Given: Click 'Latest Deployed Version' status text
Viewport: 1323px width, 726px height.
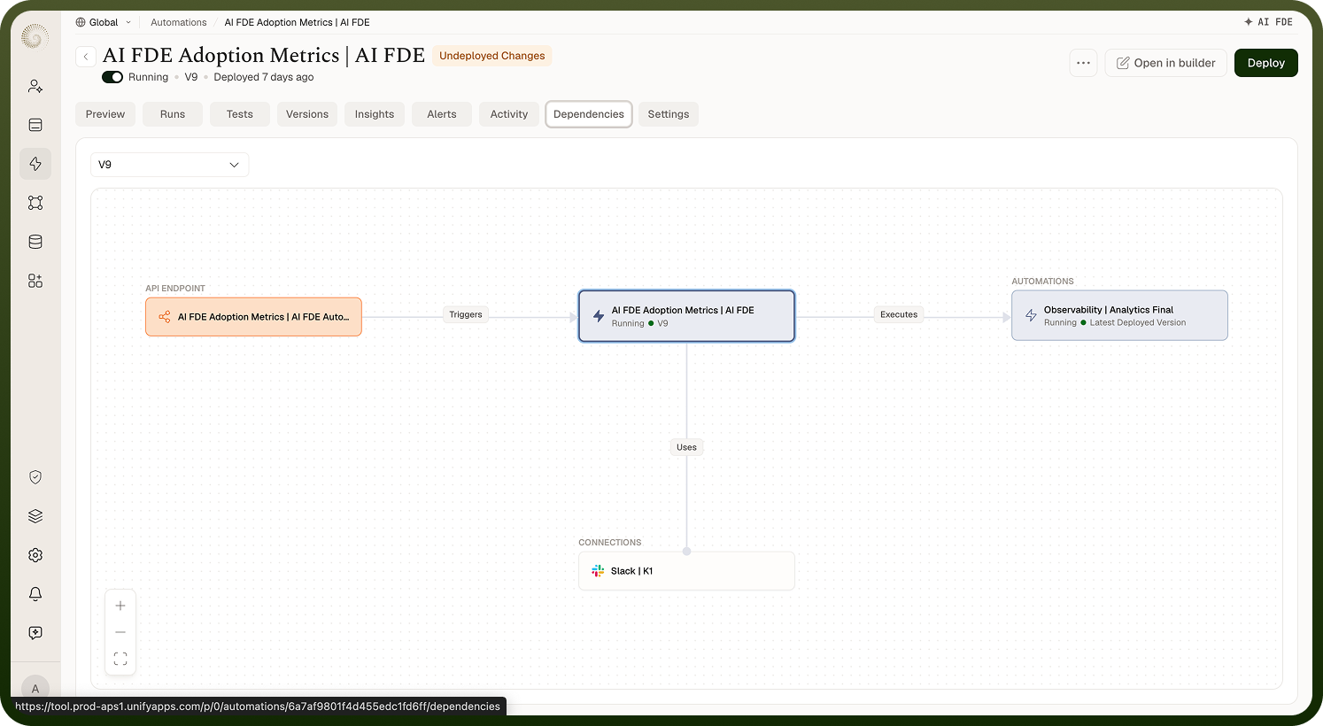Looking at the screenshot, I should point(1138,322).
